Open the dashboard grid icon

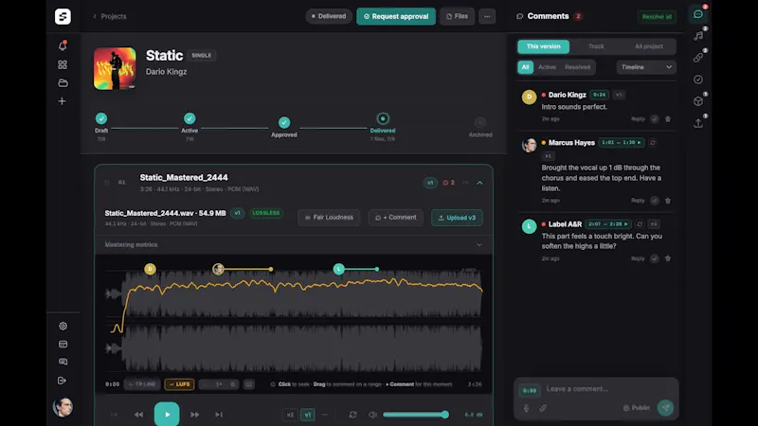click(x=63, y=64)
